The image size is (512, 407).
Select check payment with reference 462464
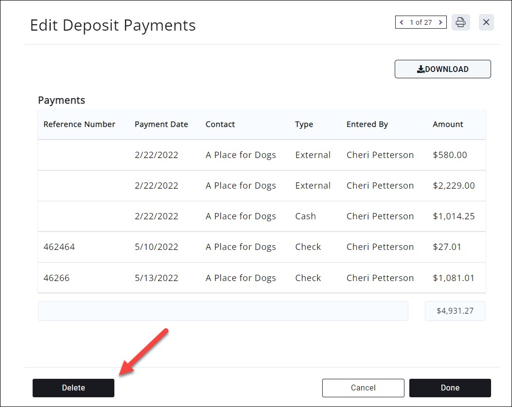(261, 247)
